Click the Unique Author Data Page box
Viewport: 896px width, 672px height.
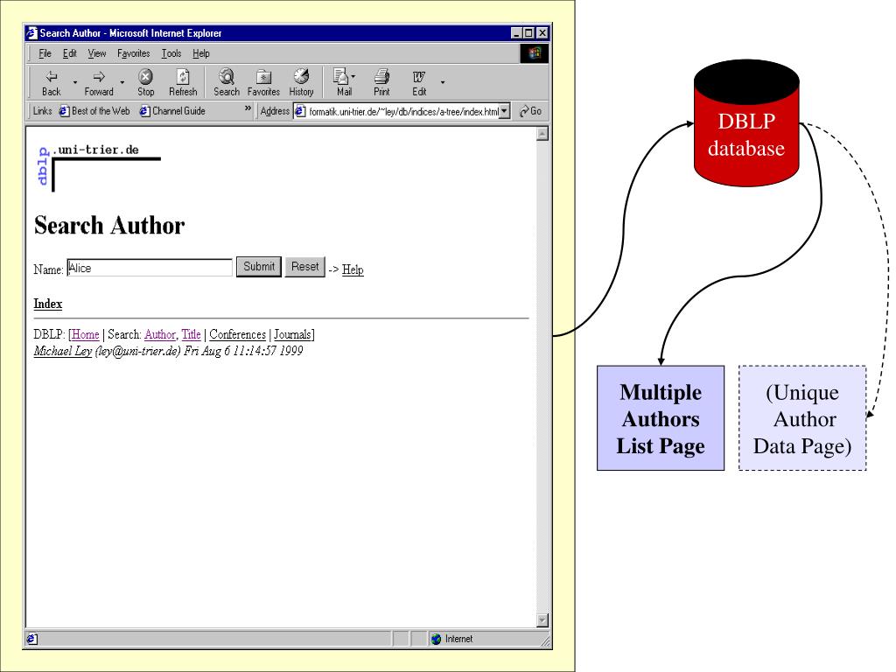point(802,418)
